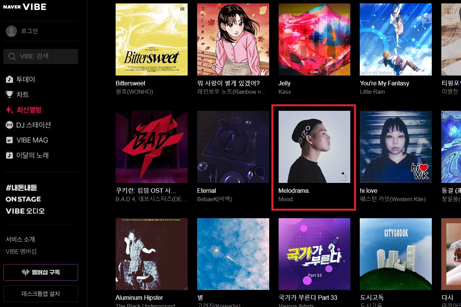Image resolution: width=461 pixels, height=307 pixels.
Task: Open the DJ 스테이션 radio icon
Action: pos(9,125)
